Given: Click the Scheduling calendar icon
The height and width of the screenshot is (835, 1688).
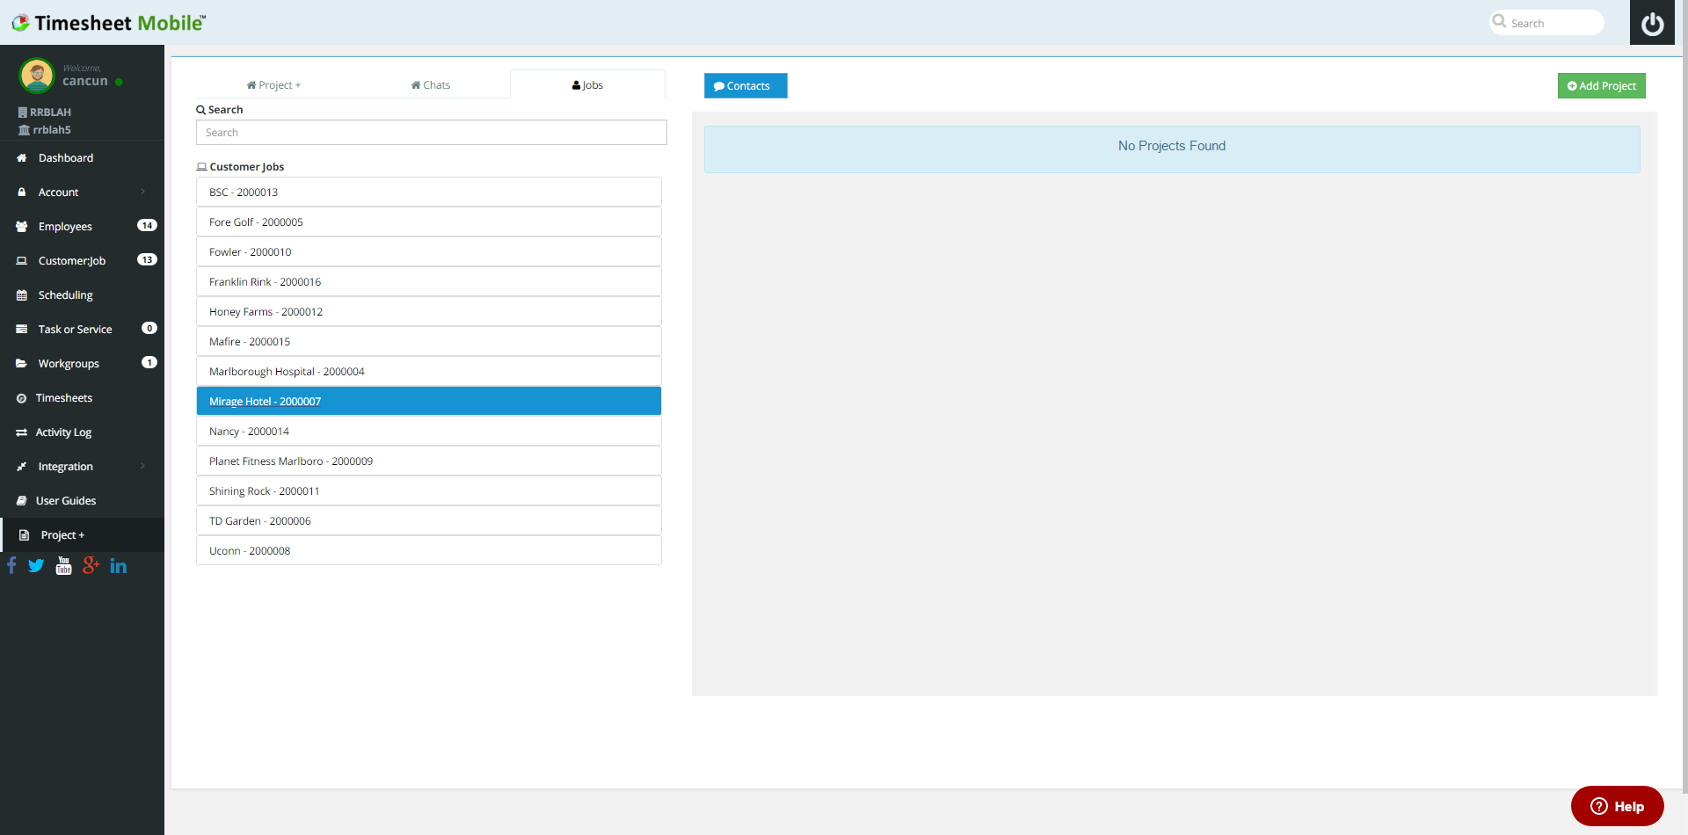Looking at the screenshot, I should [x=22, y=295].
